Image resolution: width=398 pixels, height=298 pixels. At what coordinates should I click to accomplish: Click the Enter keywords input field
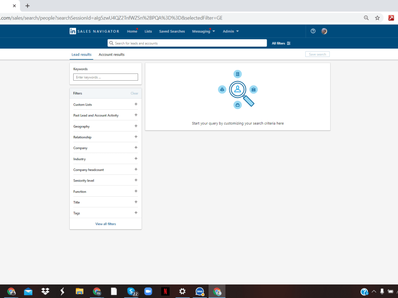[x=105, y=77]
